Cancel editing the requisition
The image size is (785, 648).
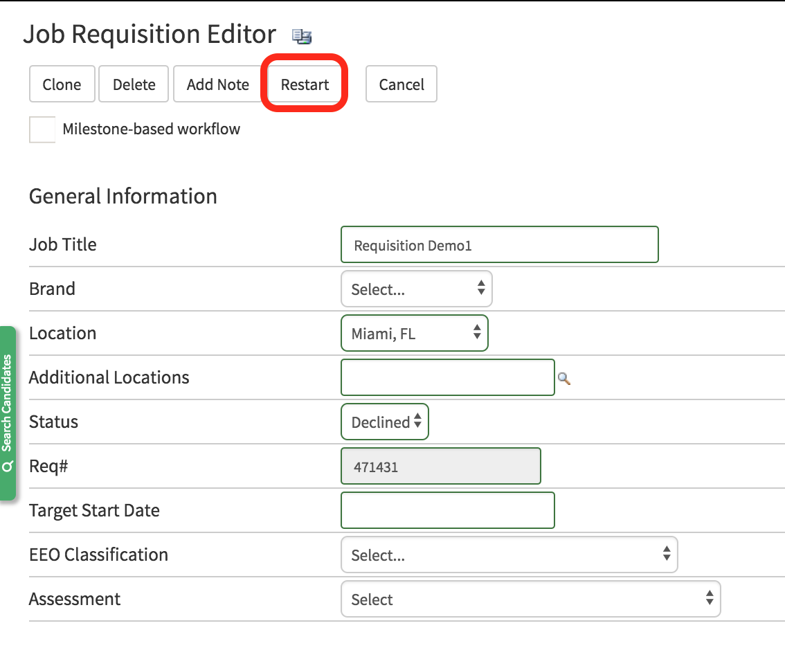tap(401, 84)
